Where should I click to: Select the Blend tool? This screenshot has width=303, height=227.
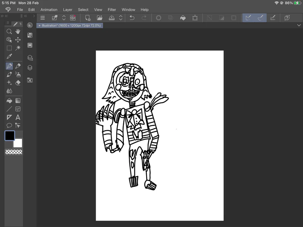(9, 91)
